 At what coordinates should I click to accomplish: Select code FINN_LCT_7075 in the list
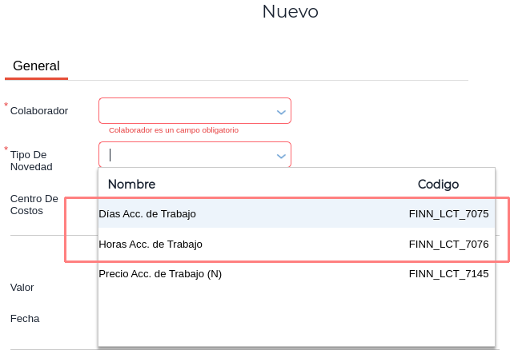pos(448,214)
